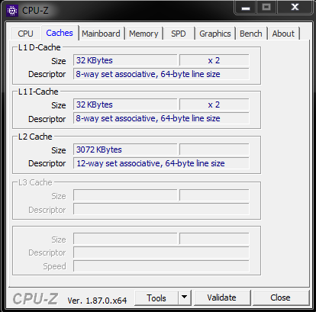Click the CPU-Z title bar text
Image resolution: width=316 pixels, height=312 pixels.
pos(35,11)
